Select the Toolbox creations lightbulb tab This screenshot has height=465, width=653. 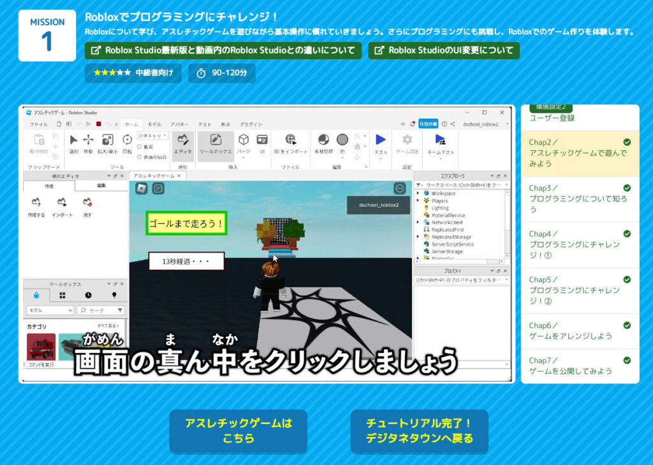(114, 296)
